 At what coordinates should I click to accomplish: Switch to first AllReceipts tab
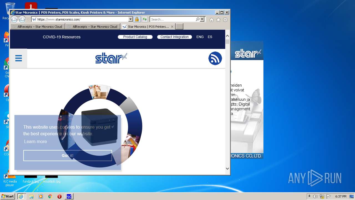[38, 27]
